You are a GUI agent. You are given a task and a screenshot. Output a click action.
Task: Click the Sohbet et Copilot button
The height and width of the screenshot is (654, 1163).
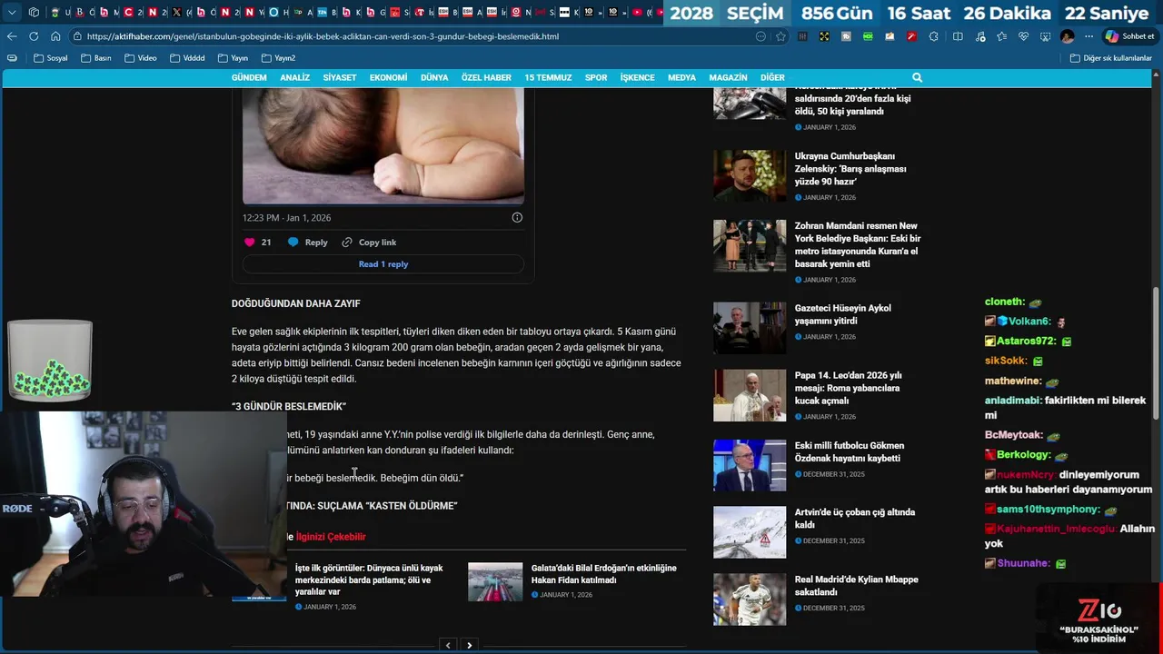1129,36
